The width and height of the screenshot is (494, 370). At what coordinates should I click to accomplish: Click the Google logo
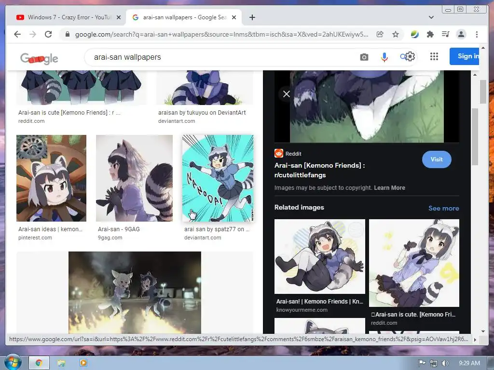pos(39,58)
